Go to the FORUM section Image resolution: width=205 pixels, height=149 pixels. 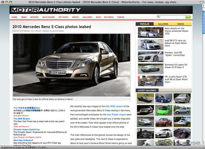120,17
